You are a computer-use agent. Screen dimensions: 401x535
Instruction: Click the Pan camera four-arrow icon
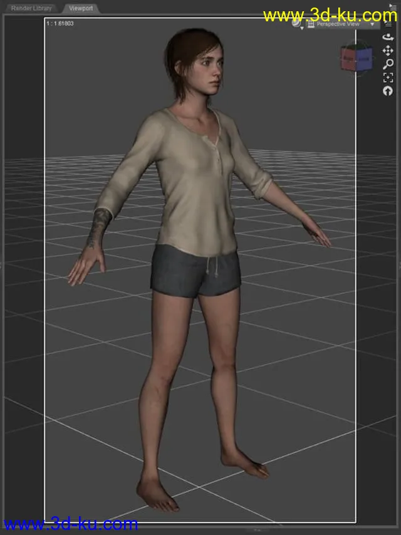tap(388, 51)
